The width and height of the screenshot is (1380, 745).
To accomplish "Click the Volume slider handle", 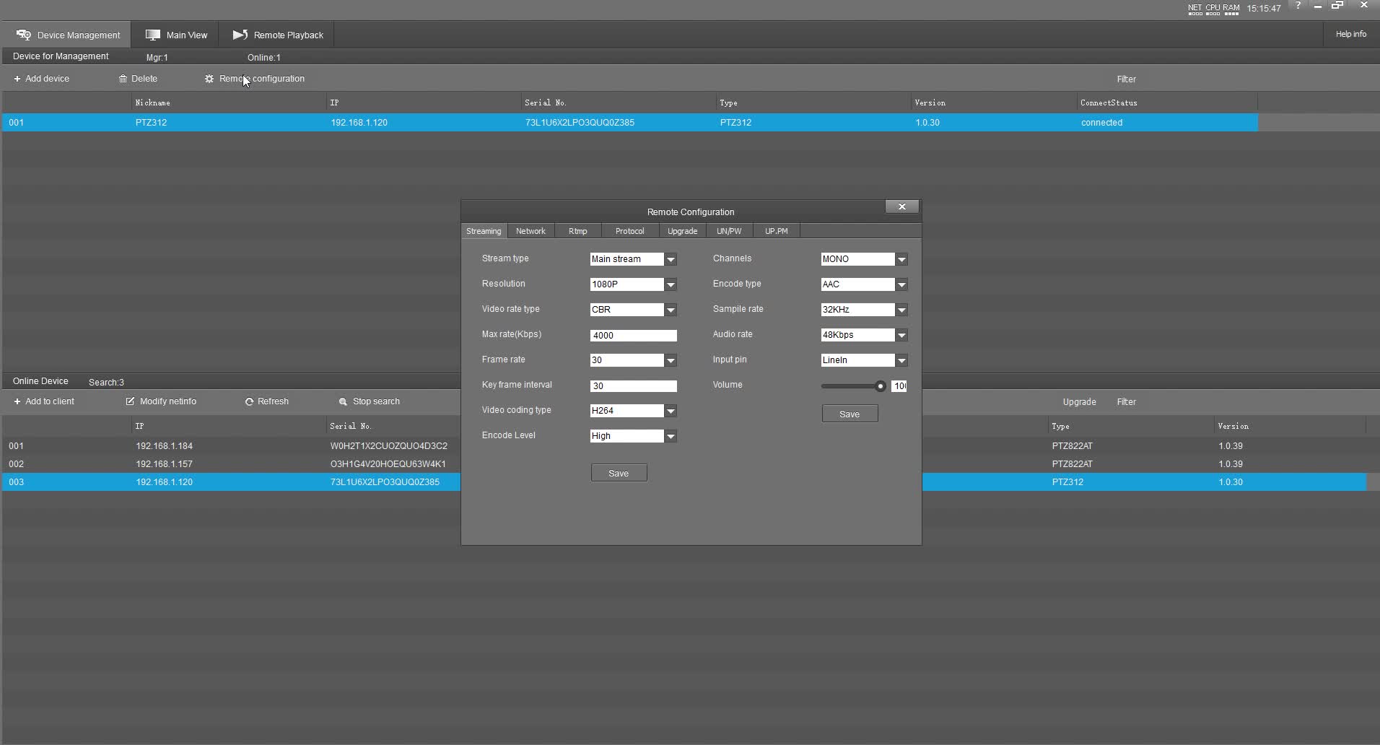I will click(x=880, y=386).
